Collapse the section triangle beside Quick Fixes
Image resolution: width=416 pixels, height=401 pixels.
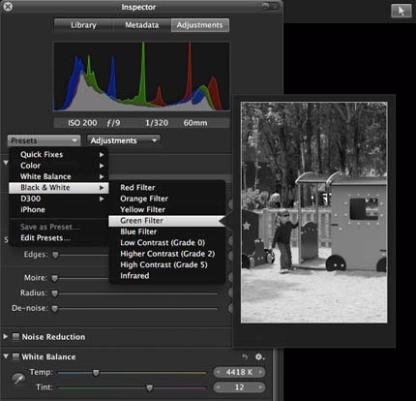[x=6, y=163]
